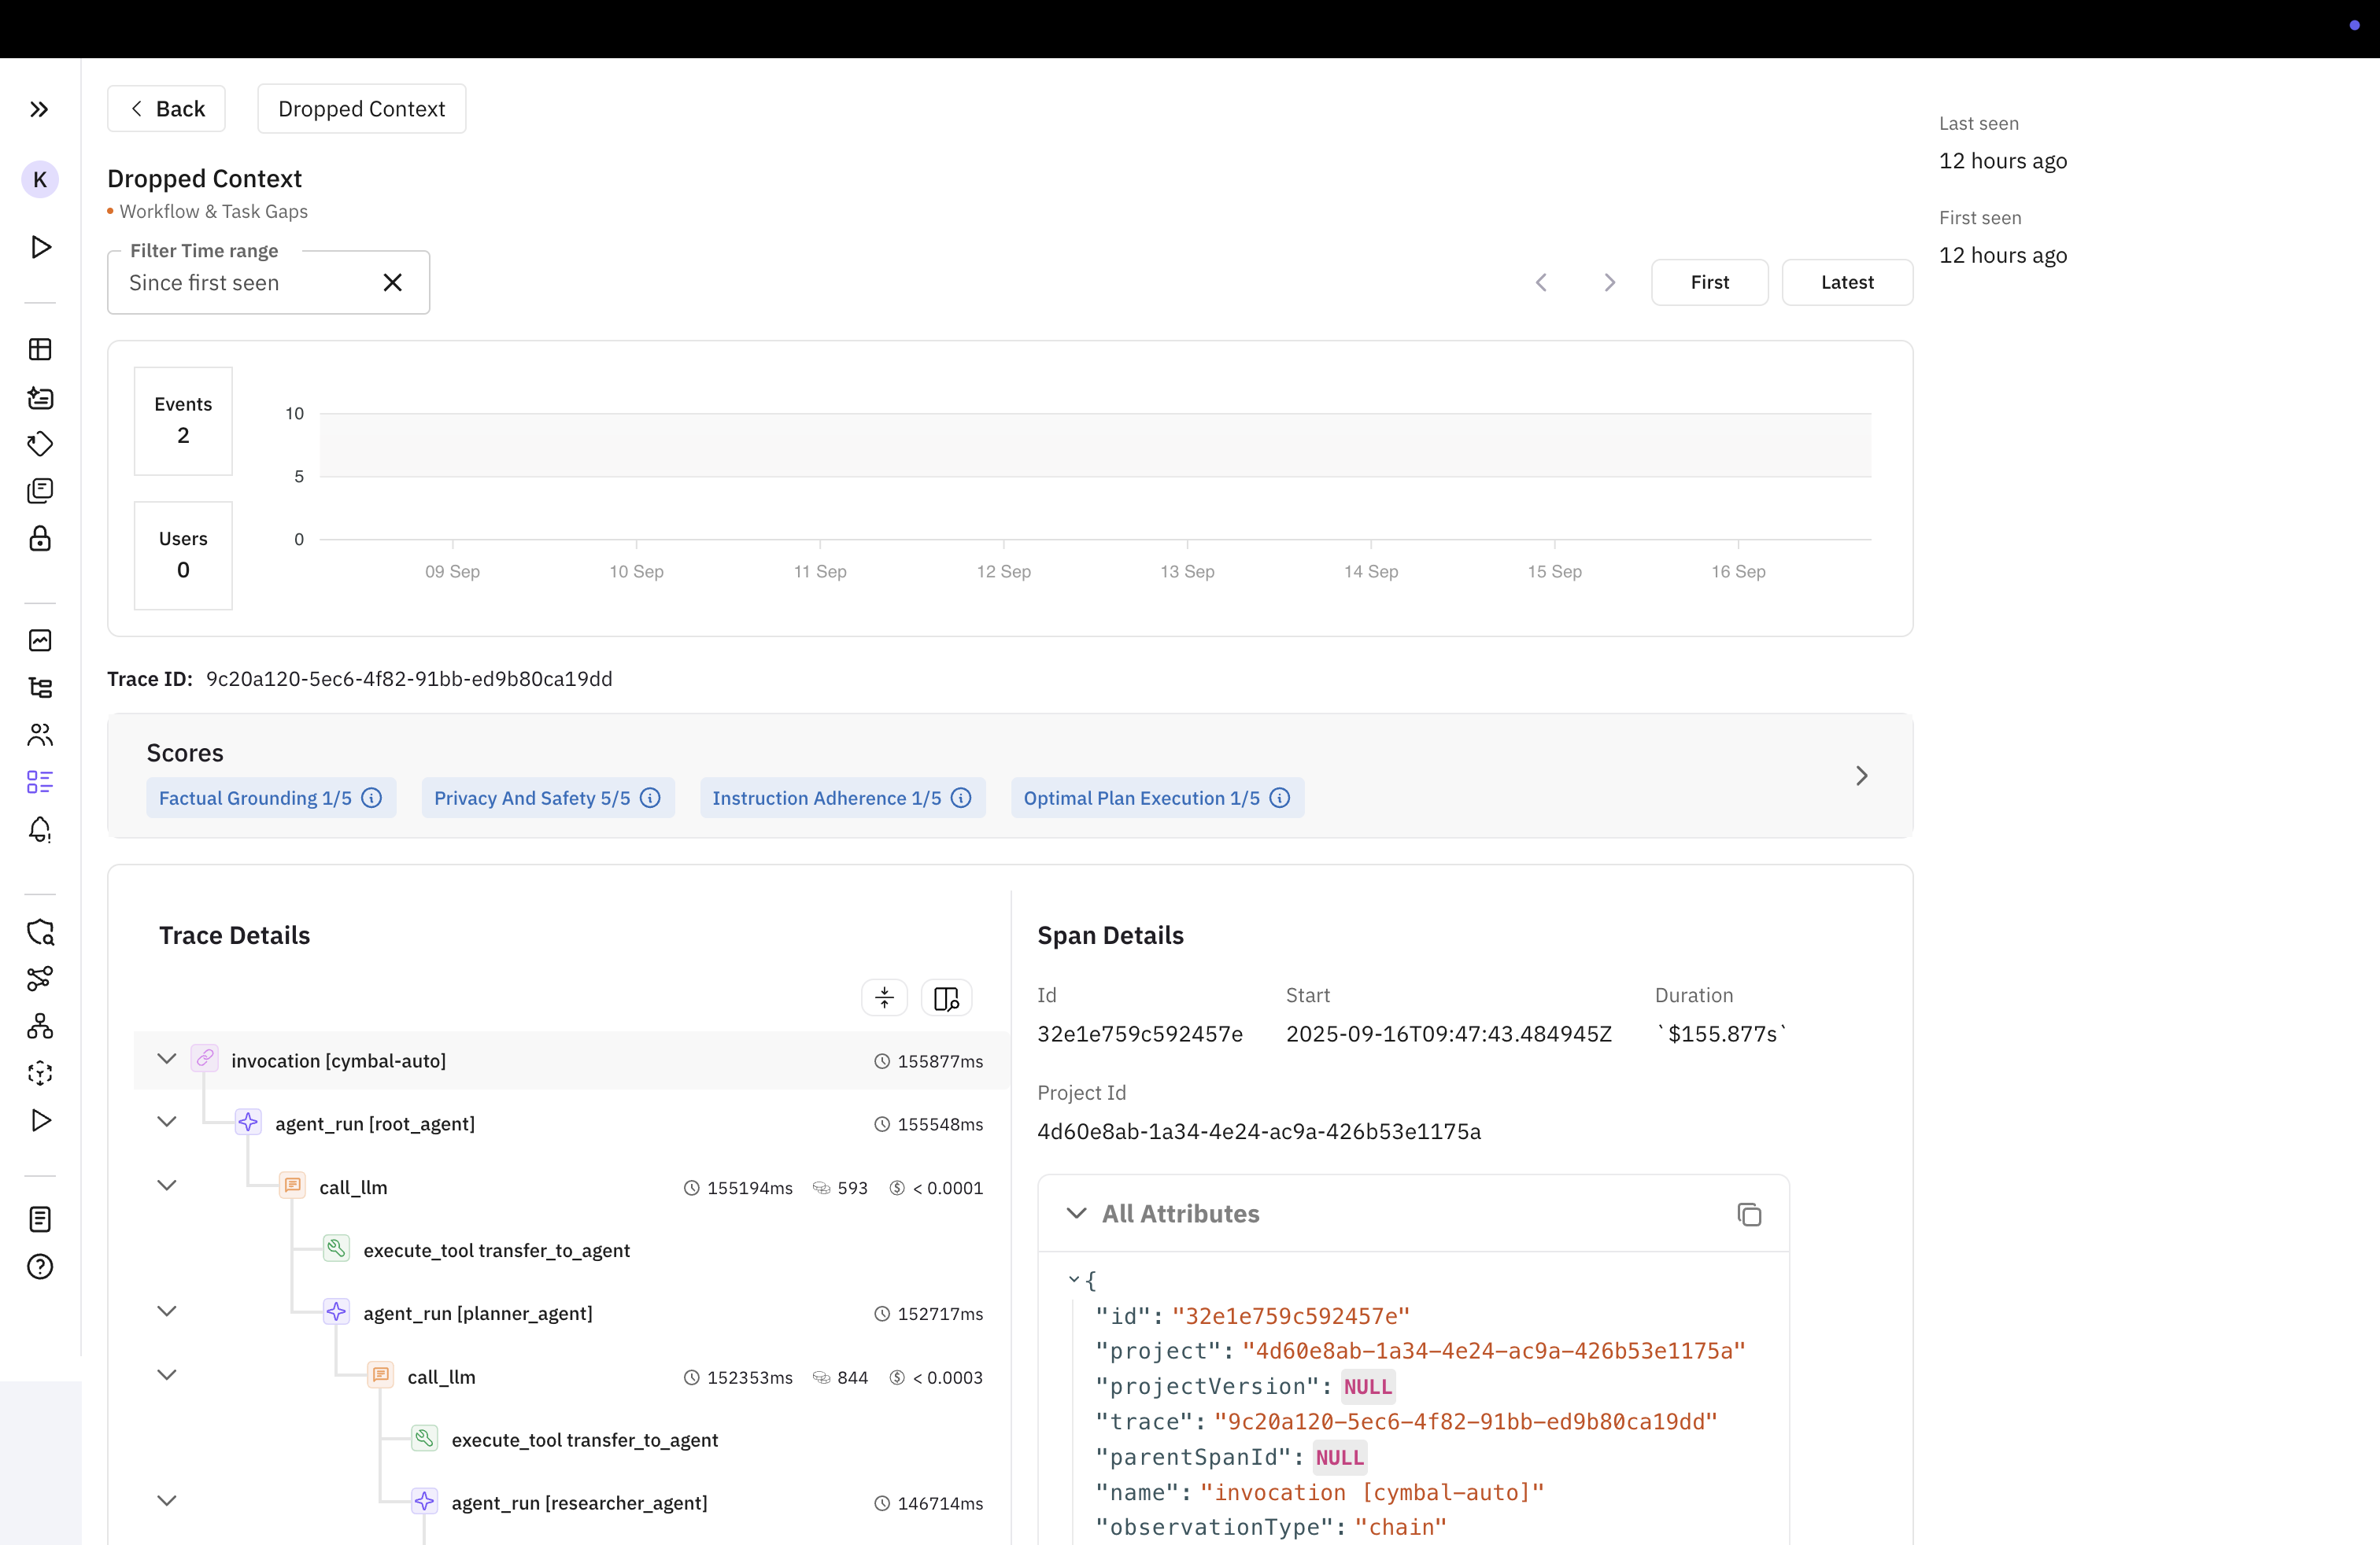The width and height of the screenshot is (2380, 1545).
Task: Collapse the invocation [cymbal-auto] tree node
Action: [167, 1060]
